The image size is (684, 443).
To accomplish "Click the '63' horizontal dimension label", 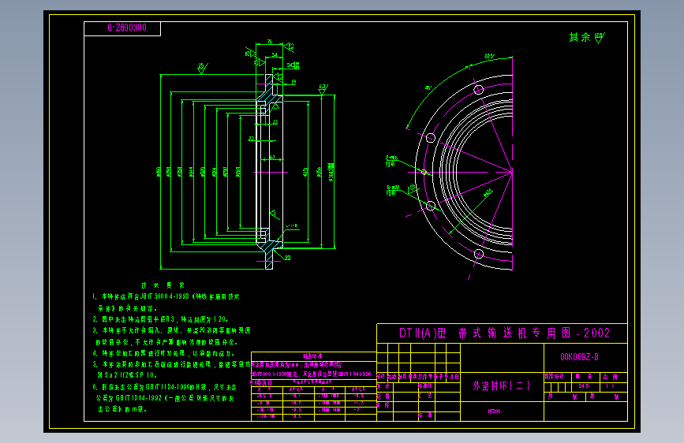I will (272, 158).
